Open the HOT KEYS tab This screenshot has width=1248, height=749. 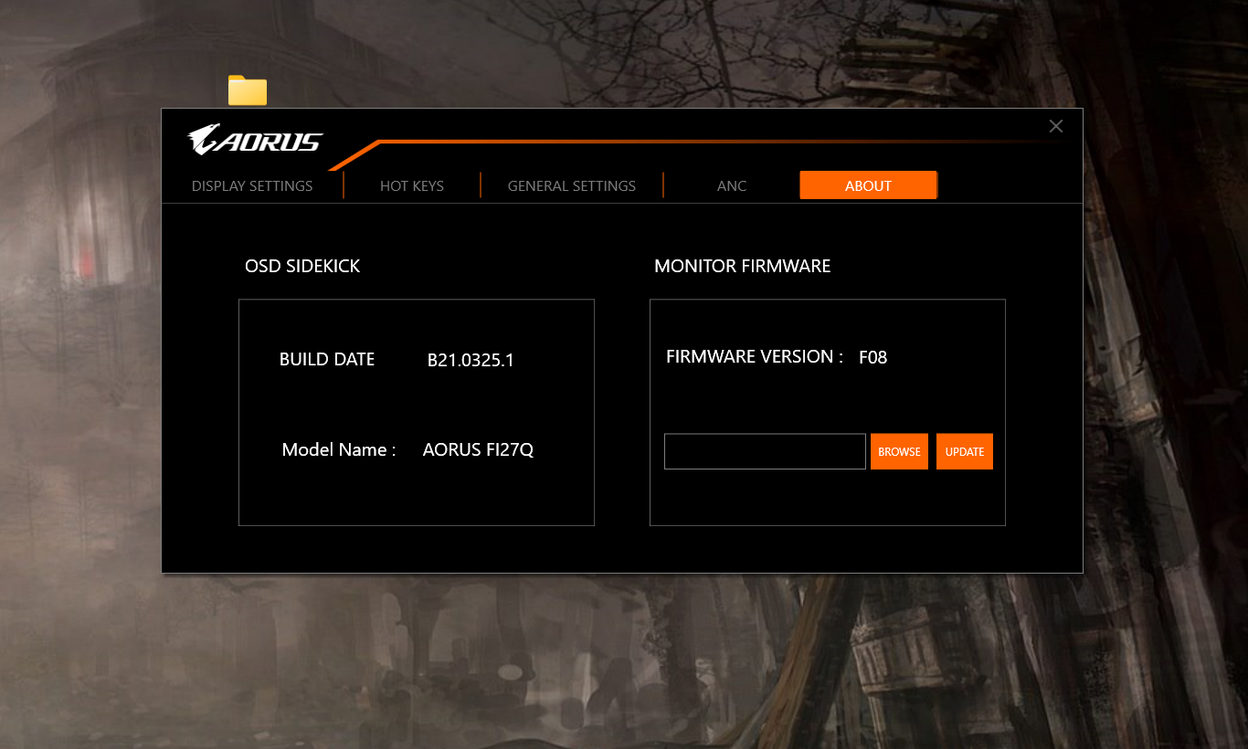coord(412,185)
